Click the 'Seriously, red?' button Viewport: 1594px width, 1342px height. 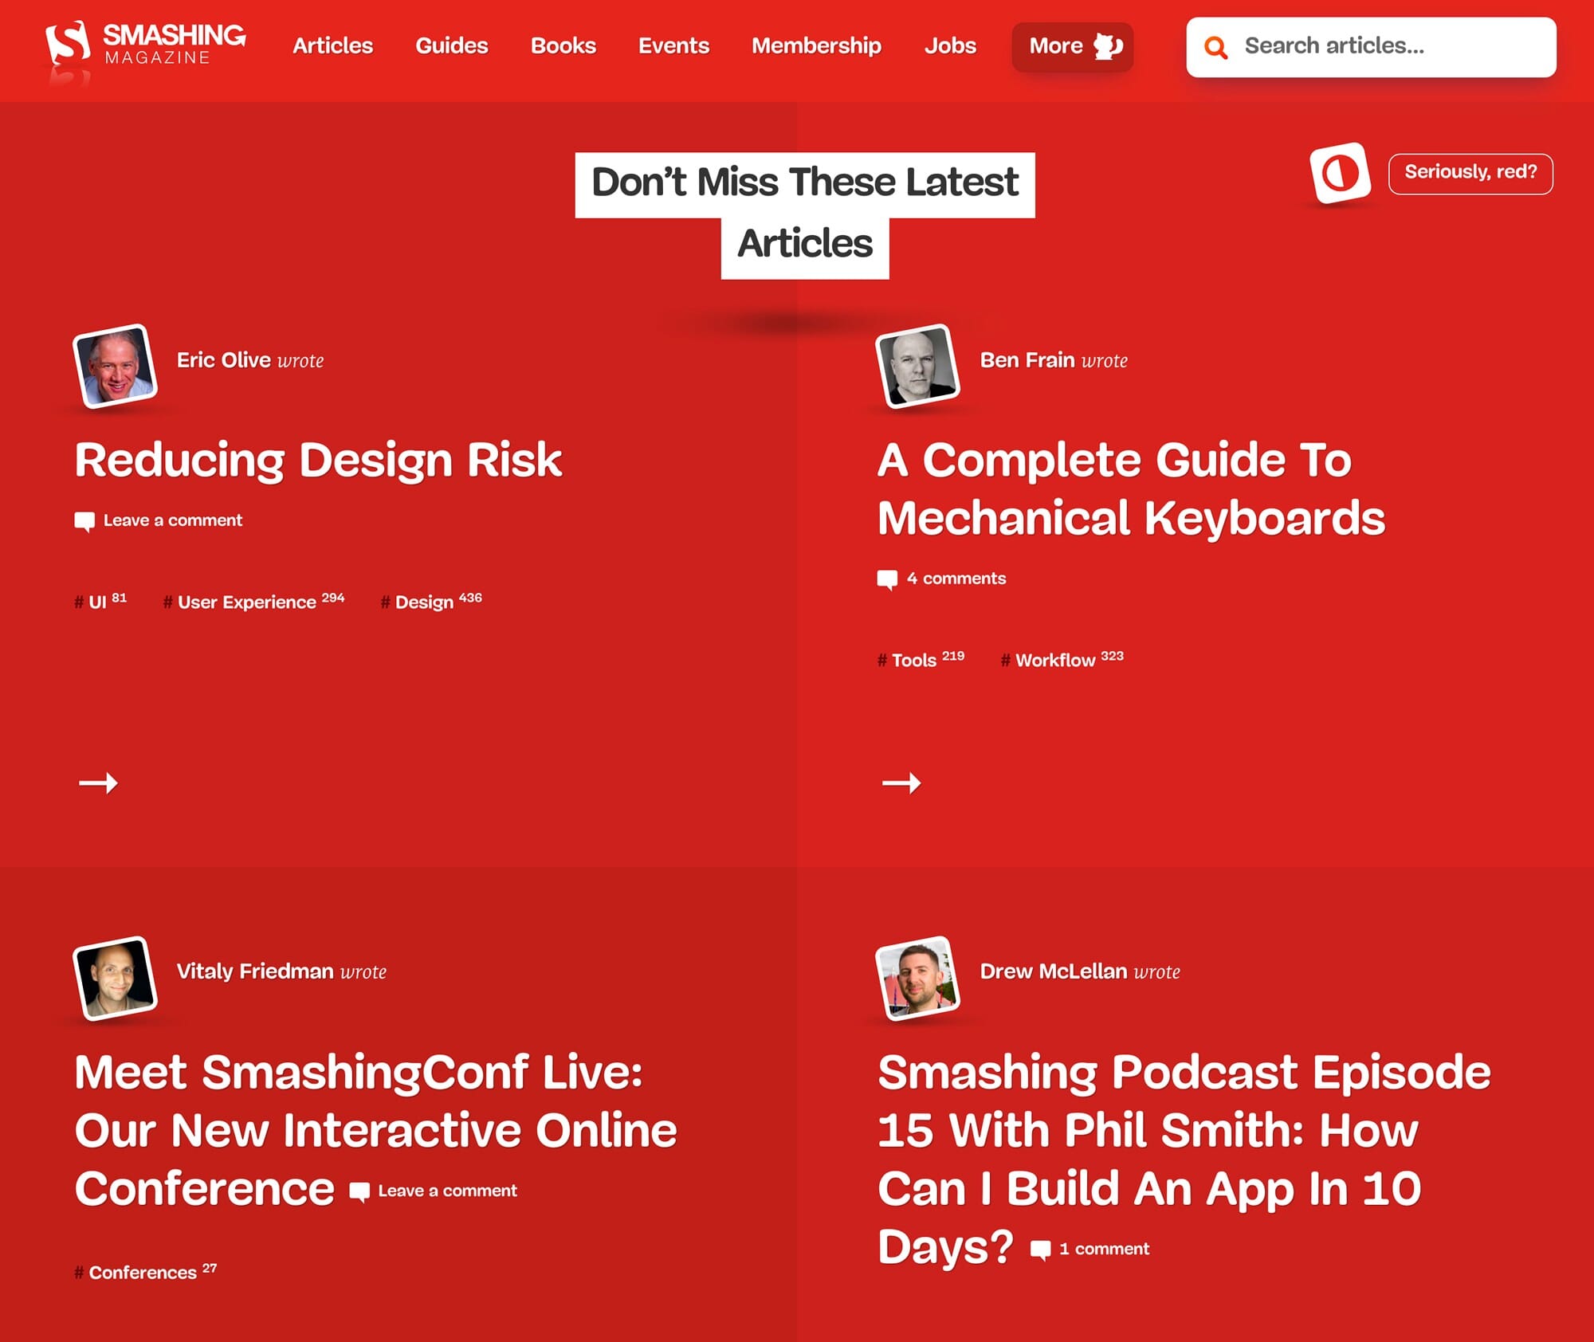[1470, 173]
